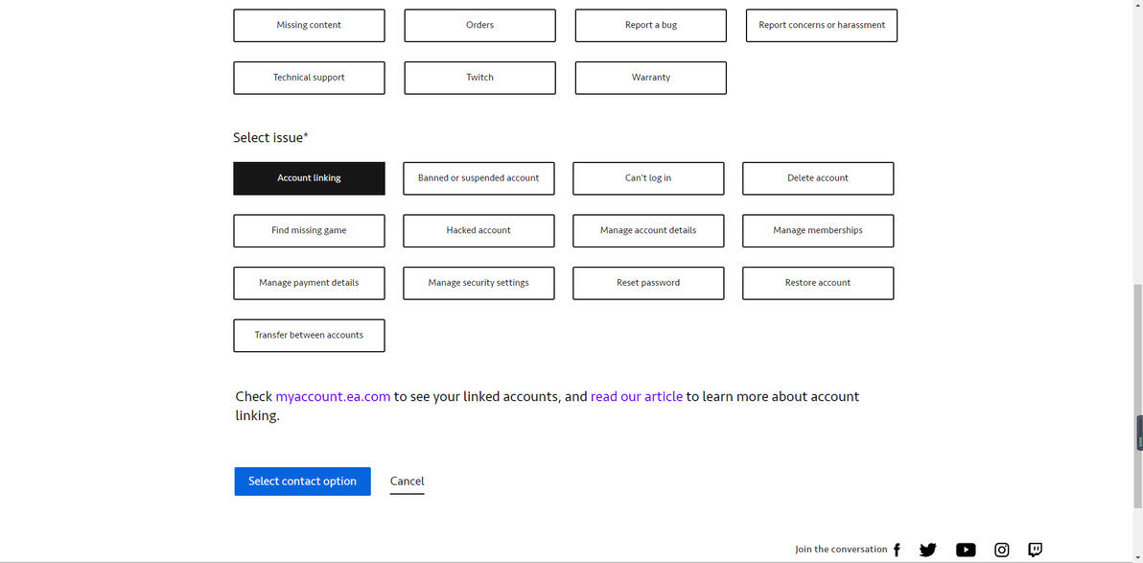Screen dimensions: 1143x563
Task: Open the Twitter bird icon
Action: click(927, 550)
